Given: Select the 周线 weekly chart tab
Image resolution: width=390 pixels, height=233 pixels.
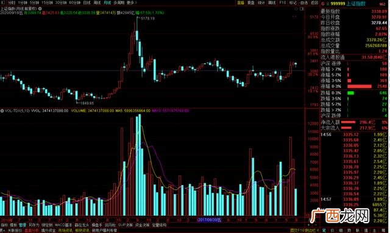Looking at the screenshot, I should 97,2.
